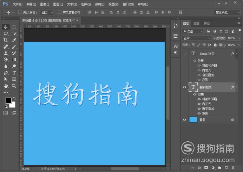Viewport: 243px width, 172px height.
Task: Hide 投影 effect on 搜狗指南 layer
Action: (199, 113)
